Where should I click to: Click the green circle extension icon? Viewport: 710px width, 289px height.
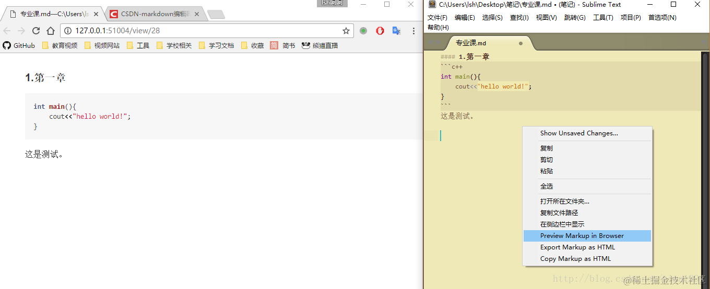[x=363, y=31]
